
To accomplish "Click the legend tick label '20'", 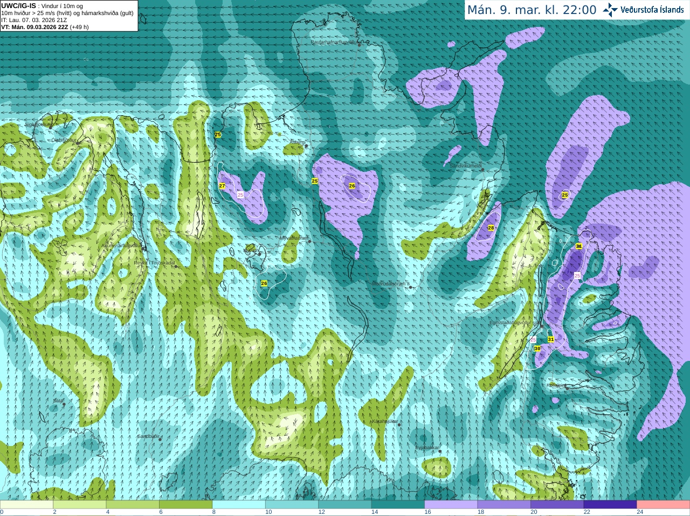I will coord(534,512).
